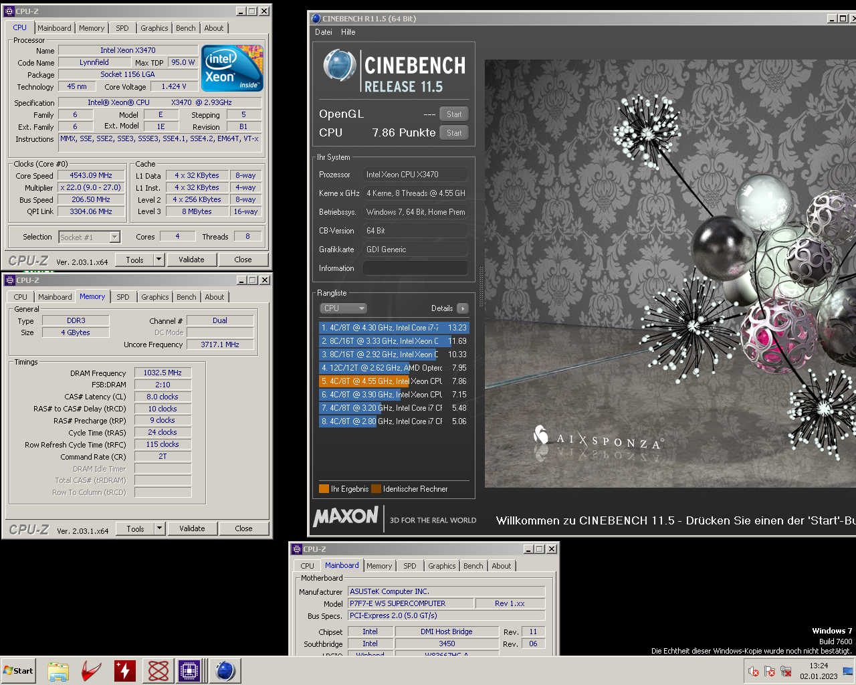856x685 pixels.
Task: Select Memory tab in the bottom CPU-Z window
Action: pos(379,566)
